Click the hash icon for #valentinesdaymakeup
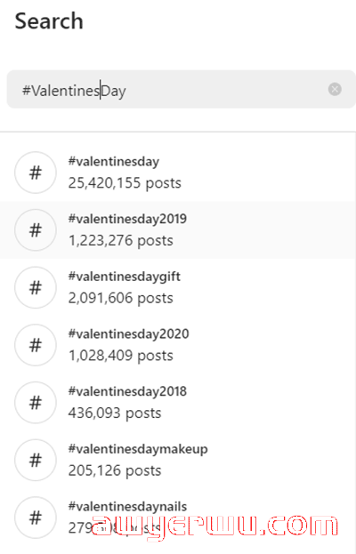Image resolution: width=356 pixels, height=554 pixels. pyautogui.click(x=36, y=461)
